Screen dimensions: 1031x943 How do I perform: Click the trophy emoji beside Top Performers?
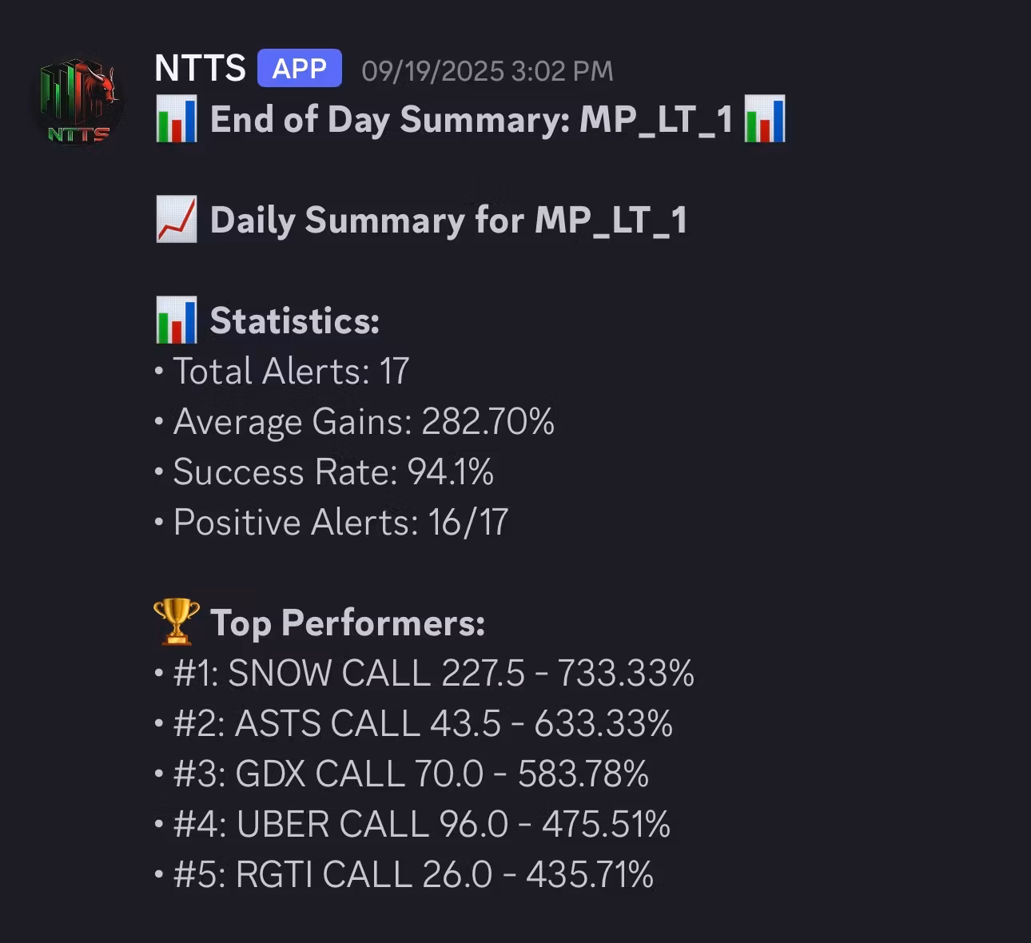click(x=177, y=622)
